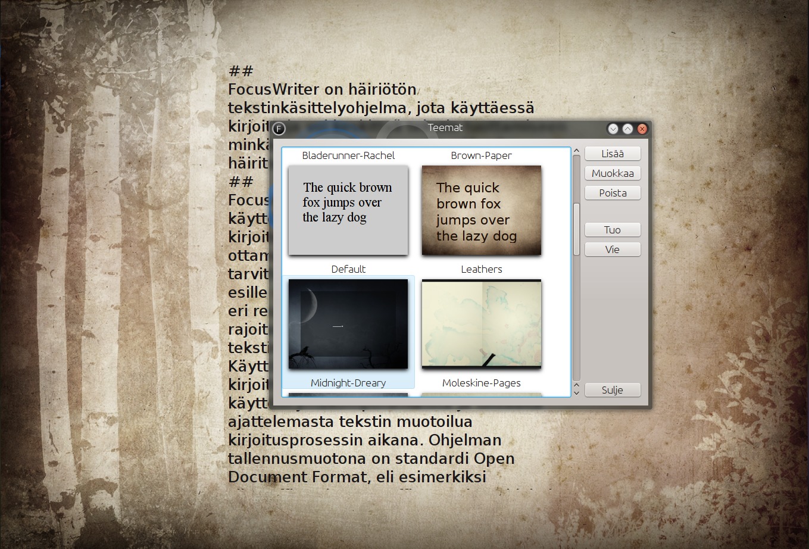Click the Bladerunner-Rachel theme label
Image resolution: width=809 pixels, height=549 pixels.
tap(348, 155)
